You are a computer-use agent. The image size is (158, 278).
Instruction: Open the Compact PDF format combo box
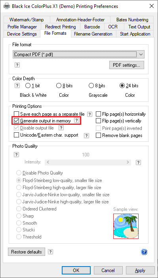[78, 54]
